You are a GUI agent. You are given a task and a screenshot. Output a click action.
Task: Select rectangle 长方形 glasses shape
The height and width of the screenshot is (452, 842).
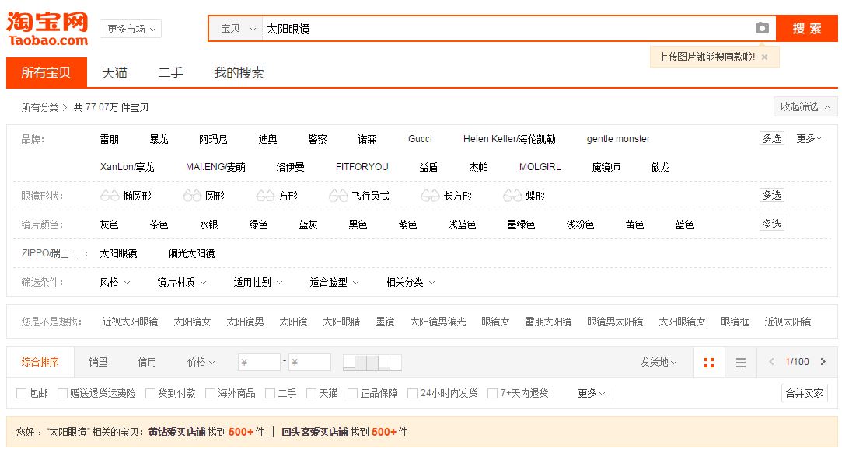[446, 196]
